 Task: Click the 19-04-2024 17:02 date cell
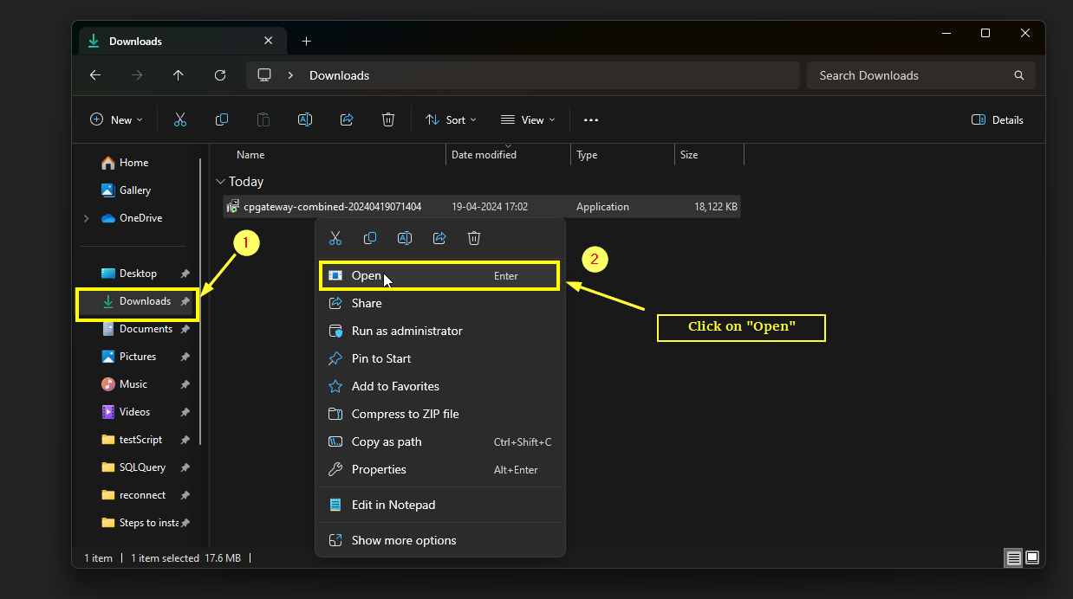click(x=490, y=207)
